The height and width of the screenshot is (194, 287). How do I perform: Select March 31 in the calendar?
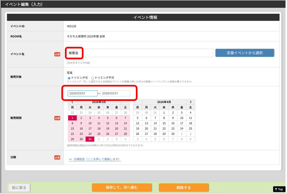pyautogui.click(x=90, y=139)
